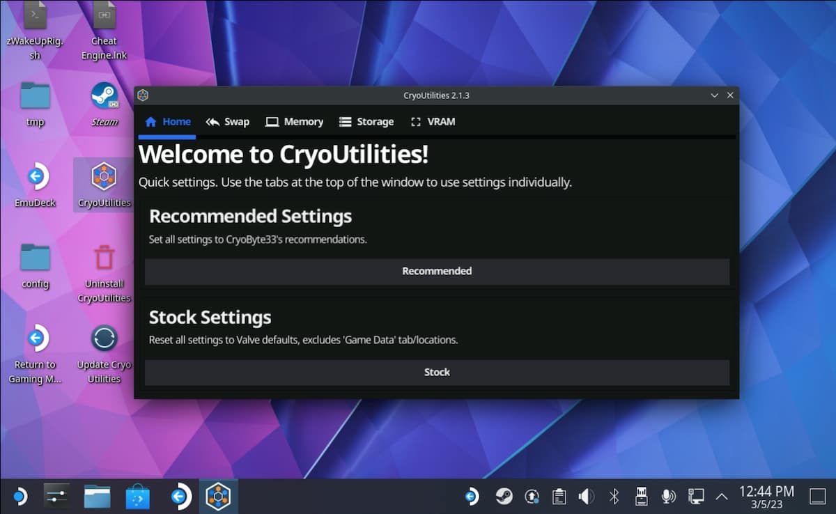Open the Dolphin file manager from the taskbar

click(x=97, y=496)
